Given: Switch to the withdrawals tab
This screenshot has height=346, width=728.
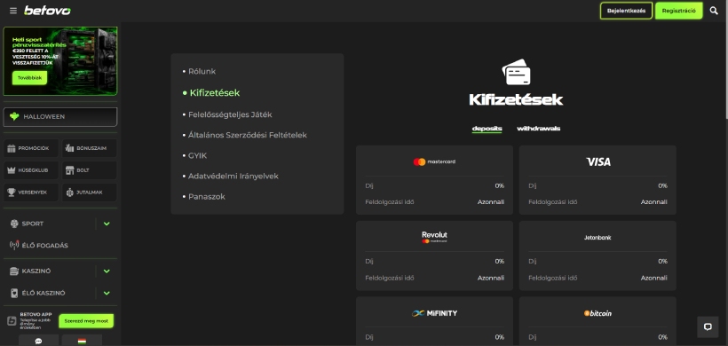Looking at the screenshot, I should coord(539,129).
